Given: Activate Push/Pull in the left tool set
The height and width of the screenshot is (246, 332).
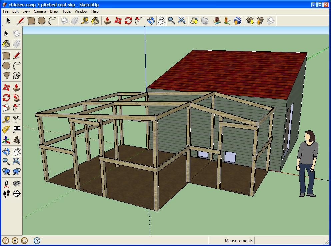Looking at the screenshot, I should pos(17,87).
